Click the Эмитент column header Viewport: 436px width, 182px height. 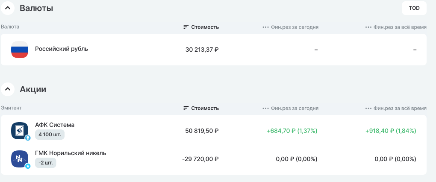click(12, 108)
